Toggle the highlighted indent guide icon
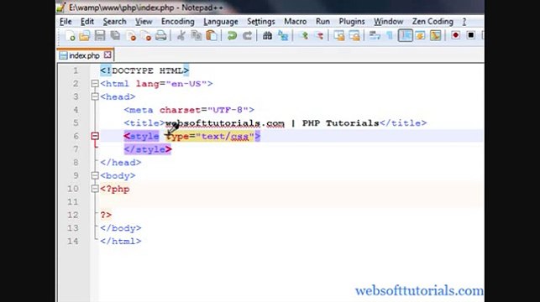540x302 pixels. (406, 35)
